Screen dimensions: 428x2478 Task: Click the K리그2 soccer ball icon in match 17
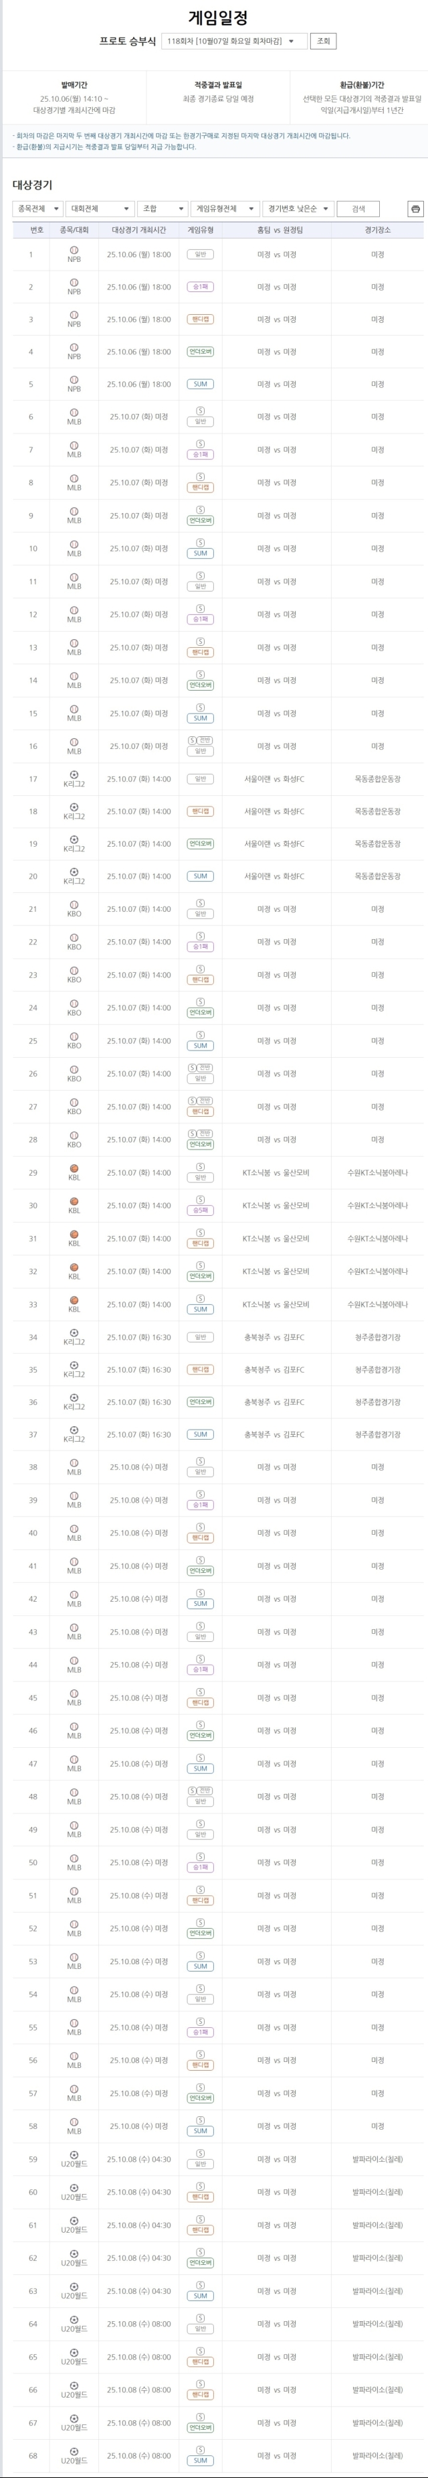point(74,774)
